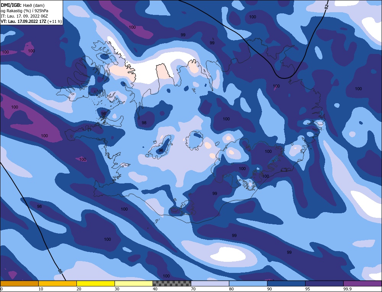
Task: Click the pale yellow 30–40 legend swatch
Action: point(134,284)
